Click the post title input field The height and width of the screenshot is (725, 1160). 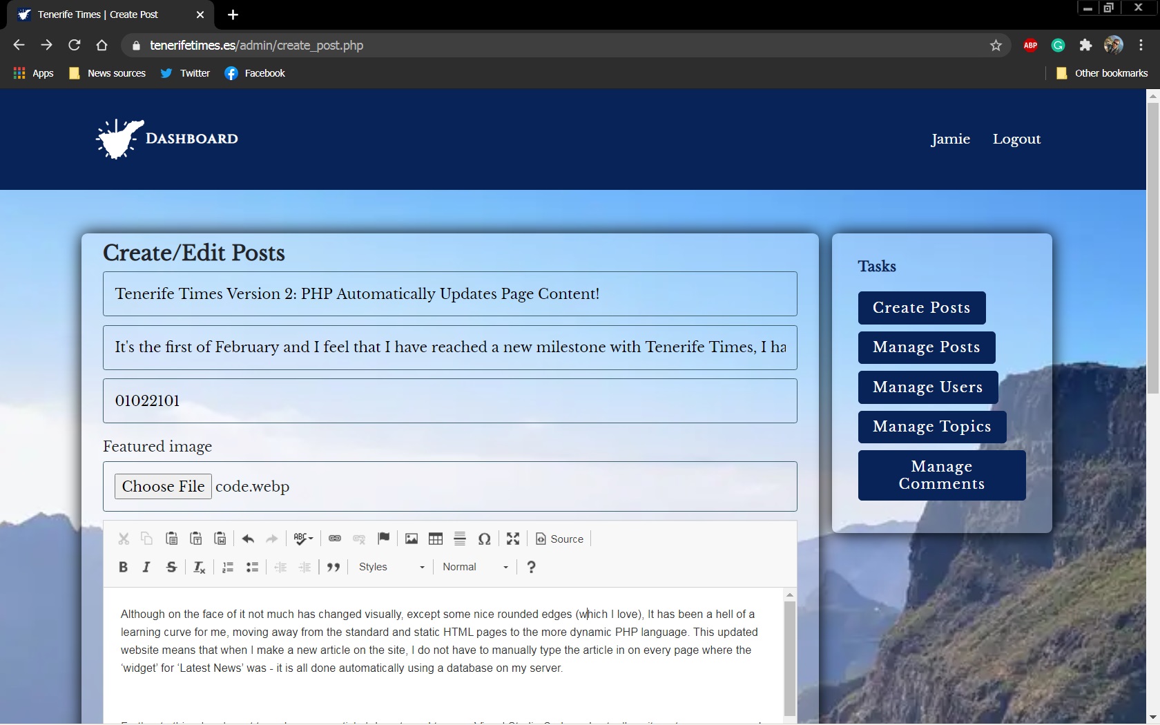click(x=449, y=294)
